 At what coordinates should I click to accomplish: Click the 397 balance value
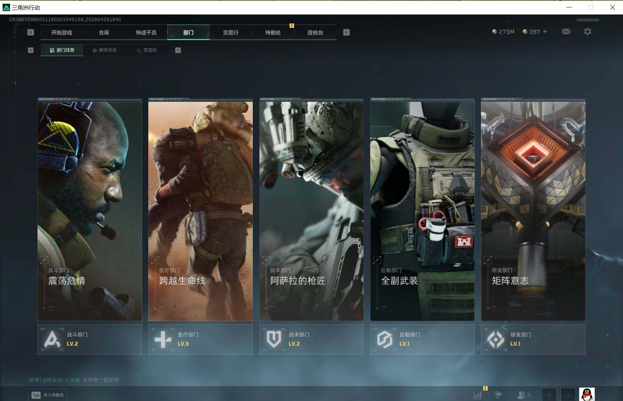535,32
